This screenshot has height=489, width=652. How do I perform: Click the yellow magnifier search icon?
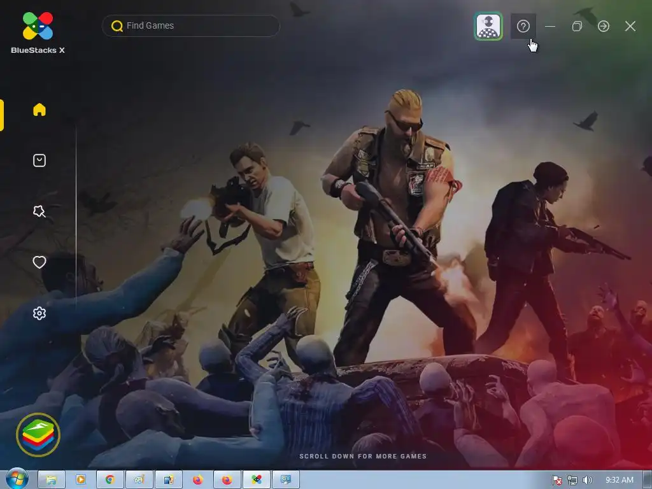(117, 25)
